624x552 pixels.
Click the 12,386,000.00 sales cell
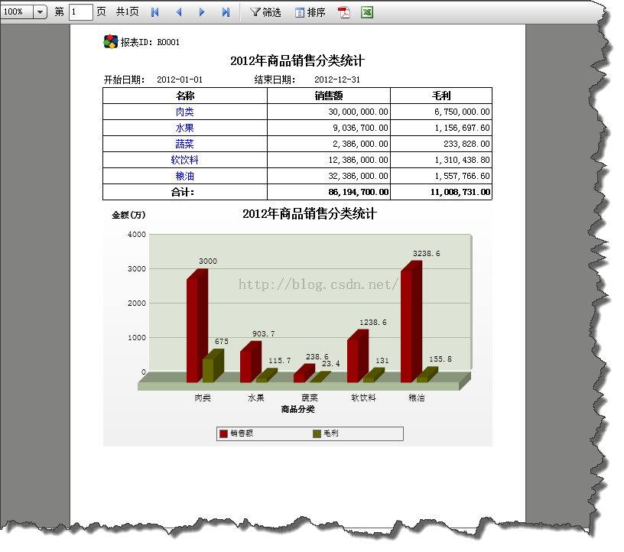[x=329, y=160]
